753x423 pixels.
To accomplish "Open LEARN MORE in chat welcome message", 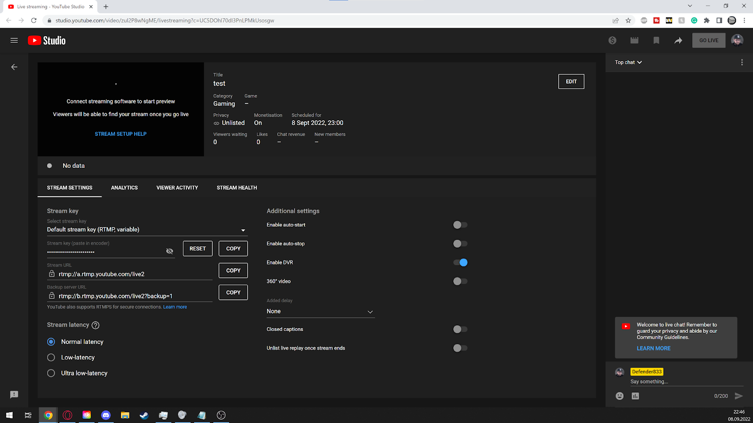I will coord(654,348).
